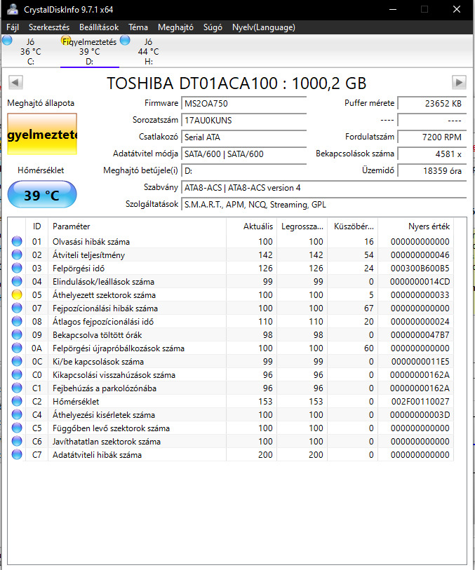Screen dimensions: 475x570
Task: Open the Téma menu
Action: [138, 27]
